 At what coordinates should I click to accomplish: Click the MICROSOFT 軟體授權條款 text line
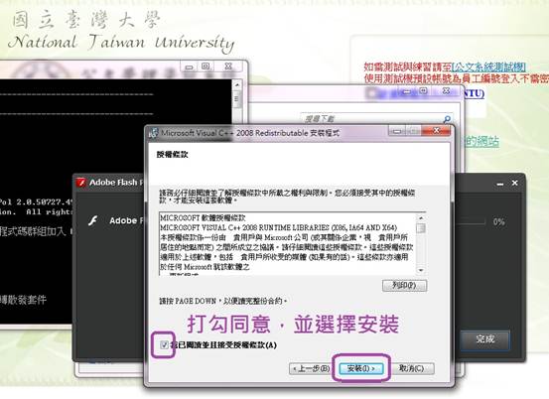[203, 217]
